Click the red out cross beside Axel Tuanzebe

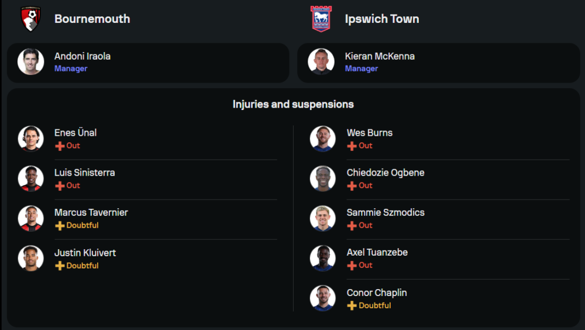[x=352, y=266]
